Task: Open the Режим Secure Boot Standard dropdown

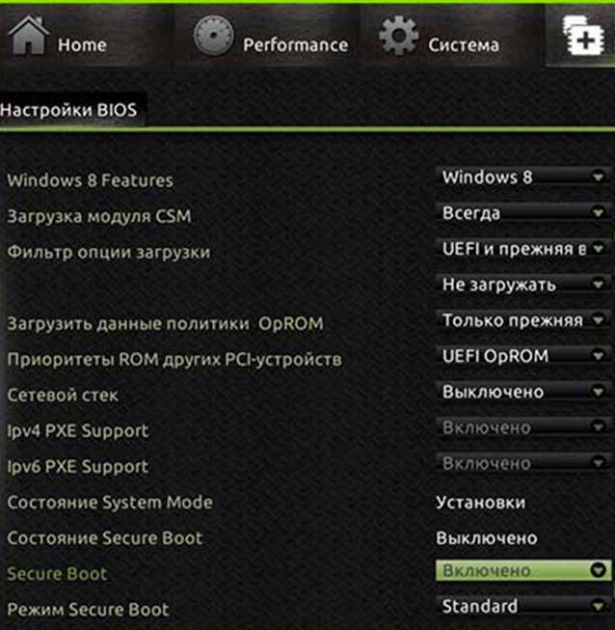Action: (x=523, y=606)
